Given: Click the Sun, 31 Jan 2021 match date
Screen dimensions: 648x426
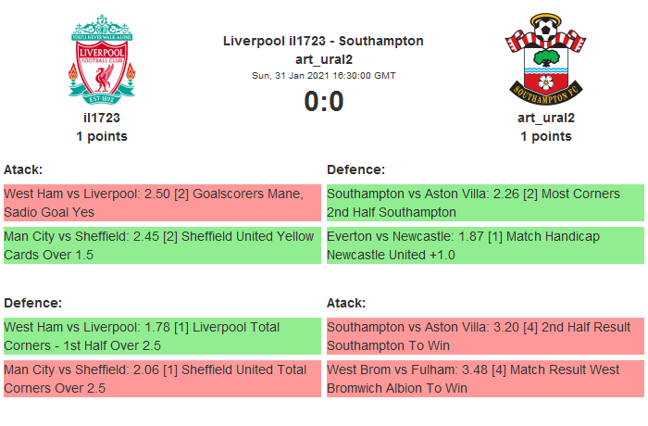Looking at the screenshot, I should coord(323,76).
